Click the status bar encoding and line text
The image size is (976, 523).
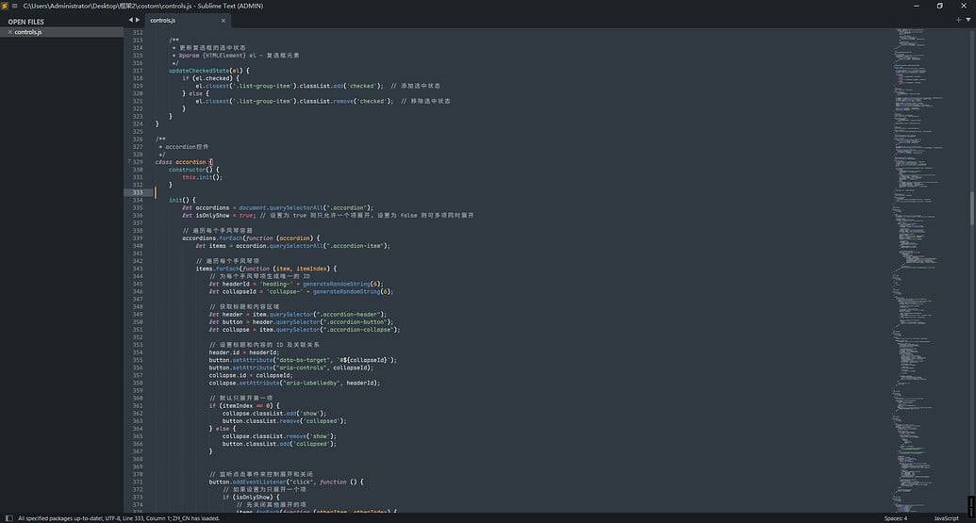pyautogui.click(x=119, y=517)
